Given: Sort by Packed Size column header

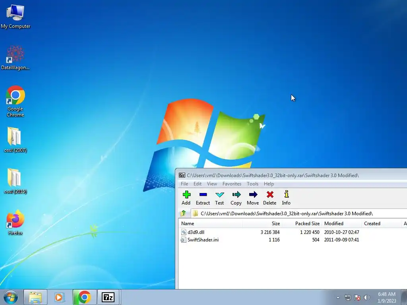Looking at the screenshot, I should (302, 223).
